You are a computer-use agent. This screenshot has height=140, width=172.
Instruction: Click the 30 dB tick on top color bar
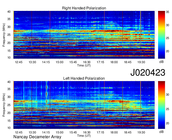tap(167, 25)
